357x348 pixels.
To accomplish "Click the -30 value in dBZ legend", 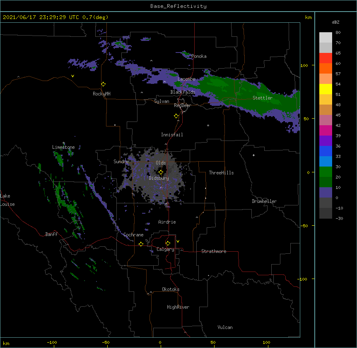I will pyautogui.click(x=339, y=218).
